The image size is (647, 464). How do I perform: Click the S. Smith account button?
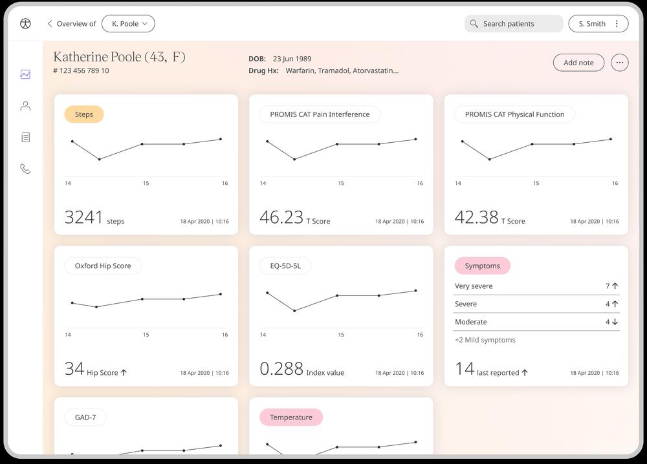click(598, 24)
